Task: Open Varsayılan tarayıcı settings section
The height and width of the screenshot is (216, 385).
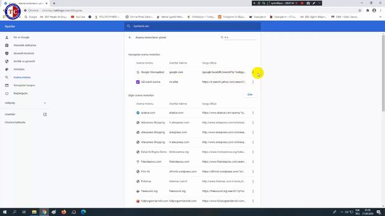Action: [x=24, y=85]
